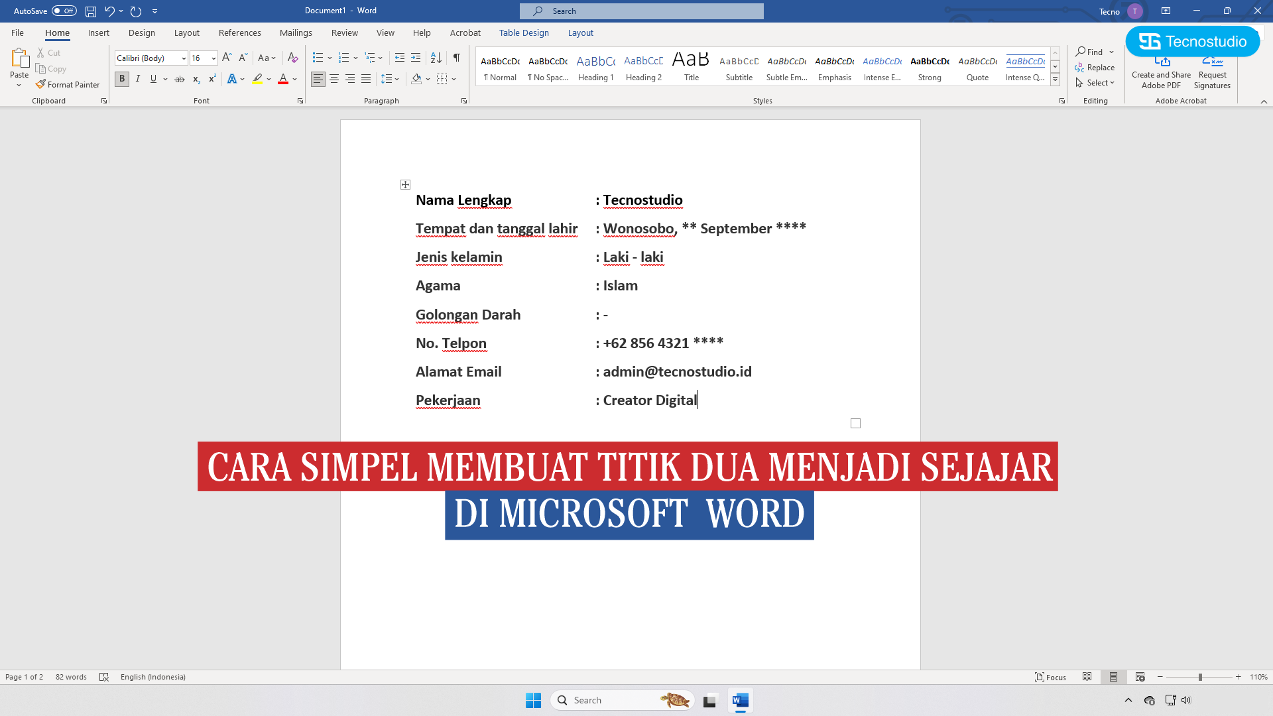1273x716 pixels.
Task: Toggle Print Layout view
Action: pos(1113,677)
